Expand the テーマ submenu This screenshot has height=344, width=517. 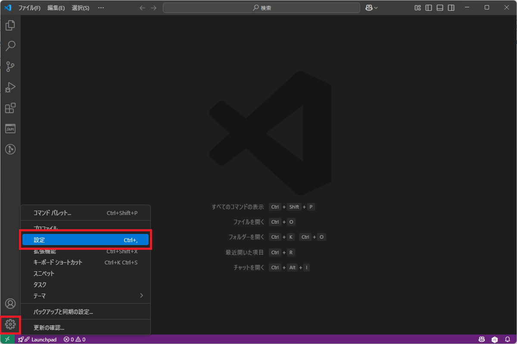click(86, 296)
